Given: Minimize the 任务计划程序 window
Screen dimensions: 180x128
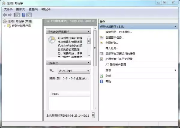Looking at the screenshot, I should [x=158, y=2].
